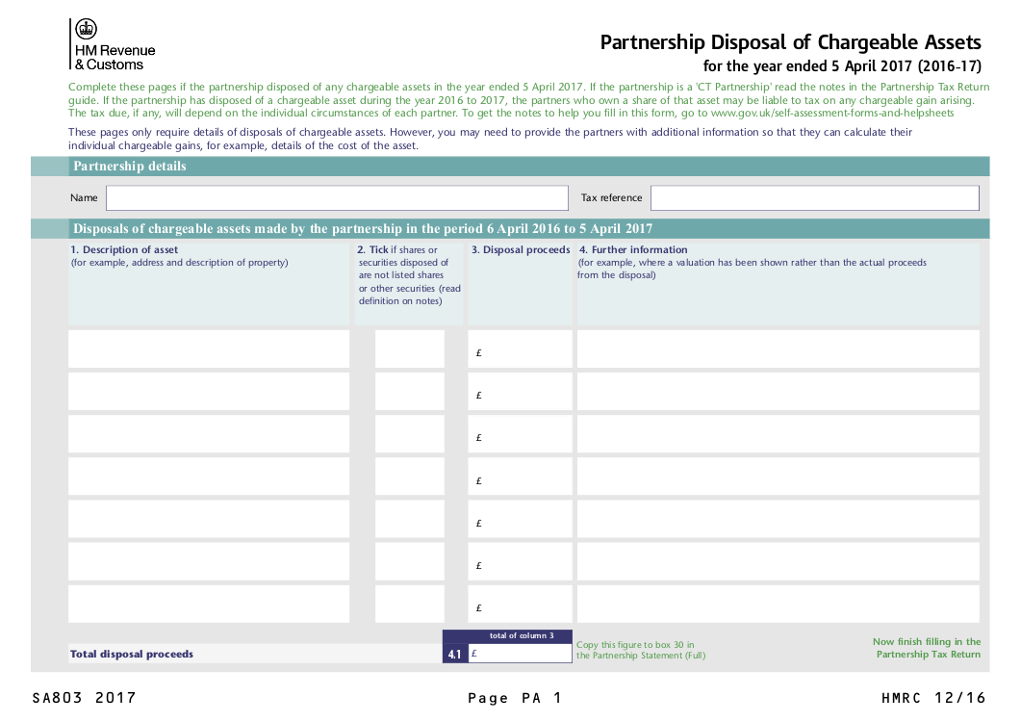
Task: Click the 'Partnership details' section header
Action: coord(130,167)
